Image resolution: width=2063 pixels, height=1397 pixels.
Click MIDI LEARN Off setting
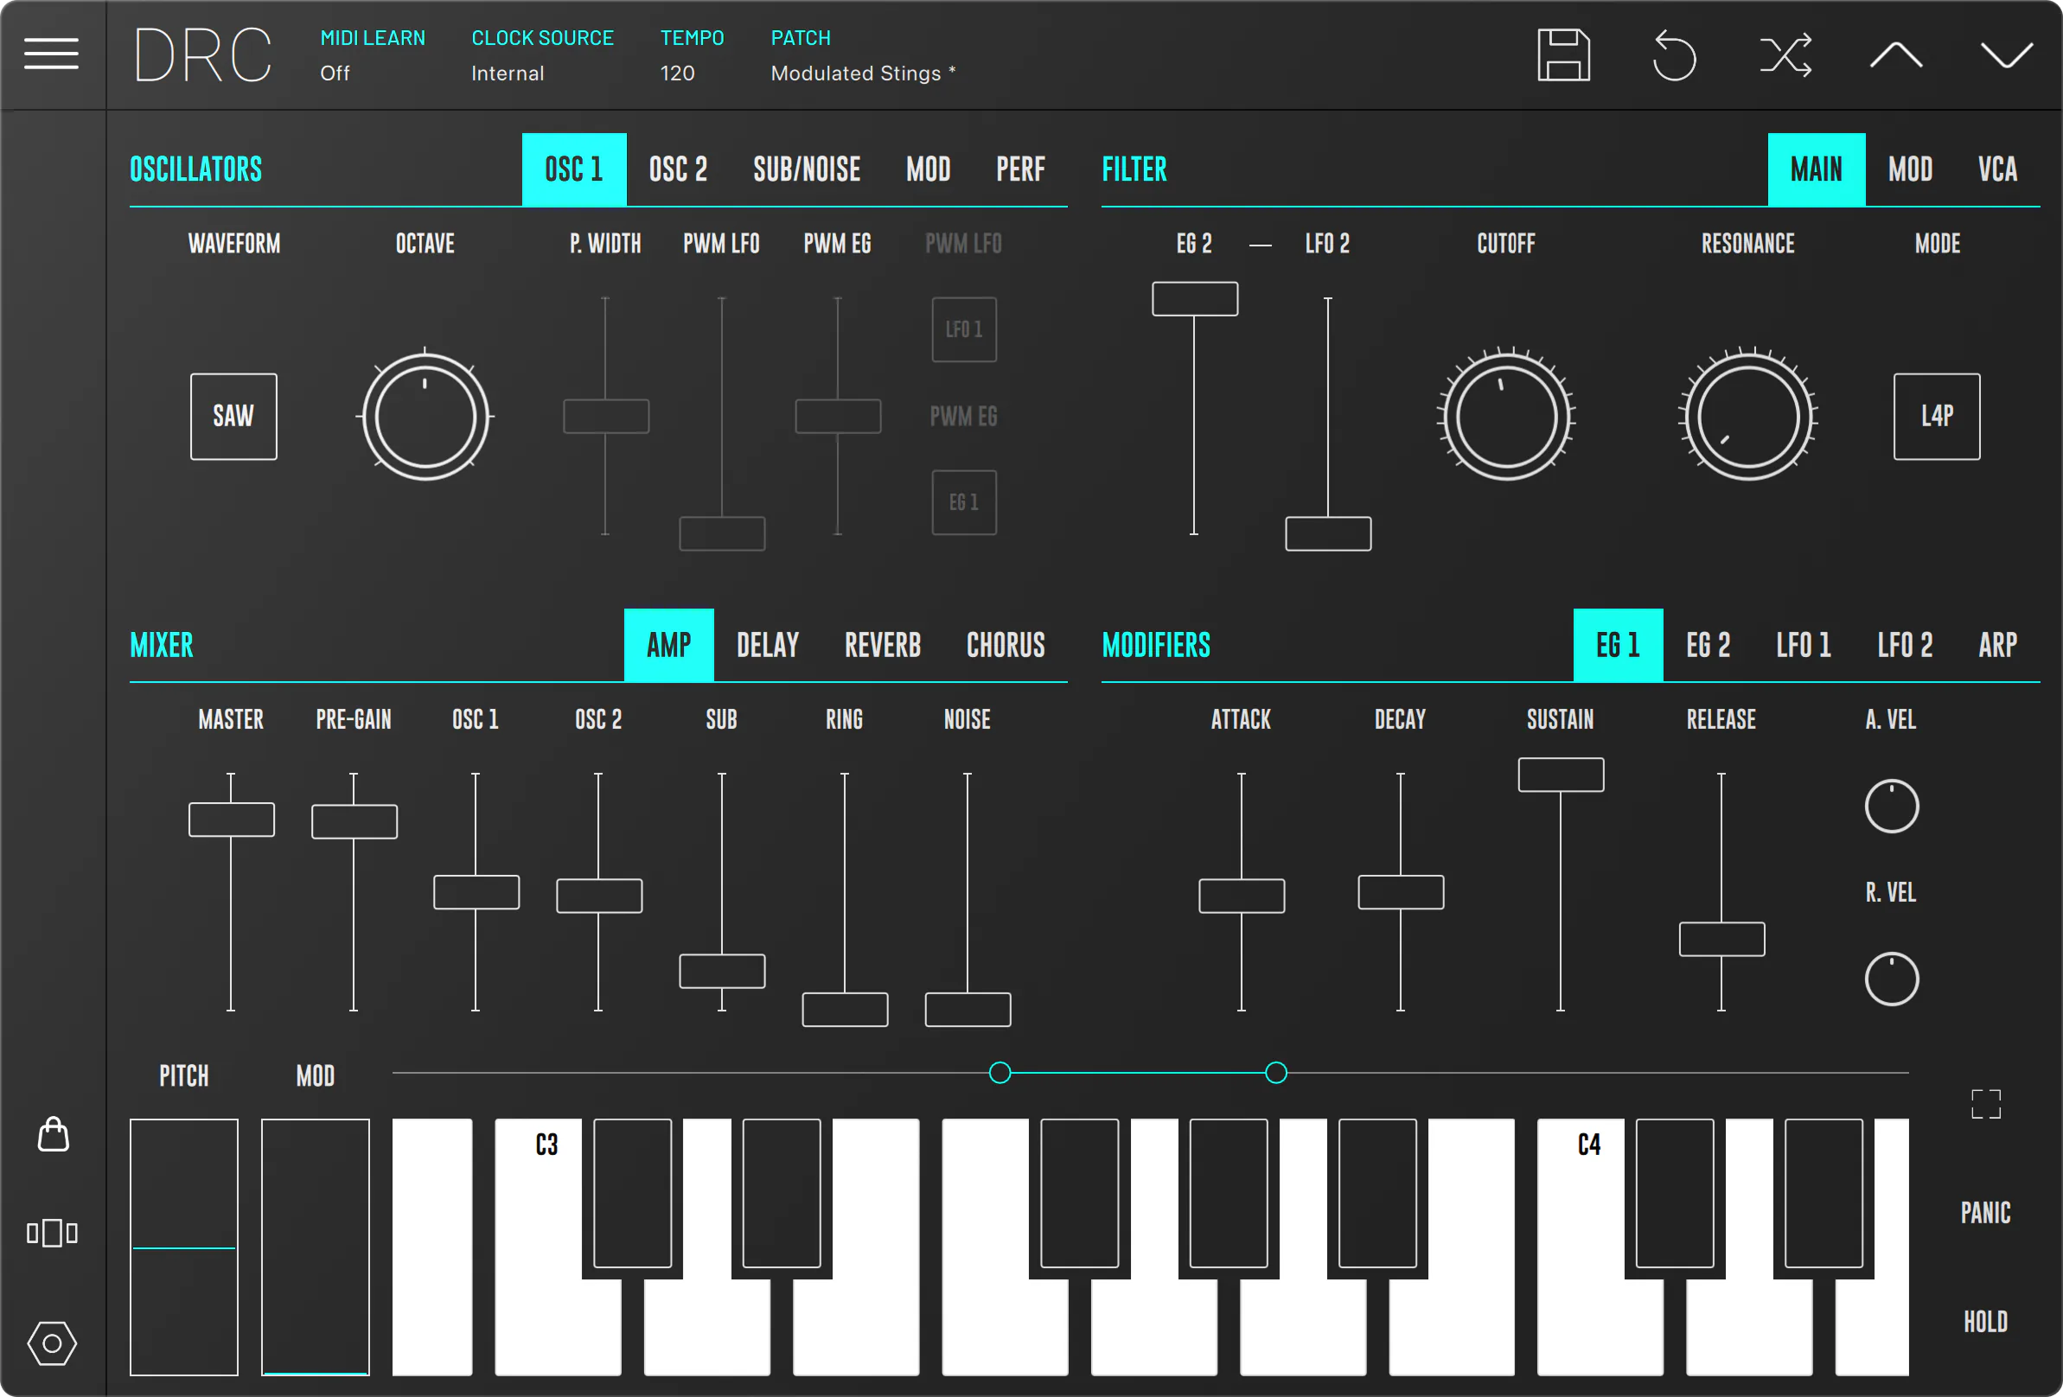[372, 56]
